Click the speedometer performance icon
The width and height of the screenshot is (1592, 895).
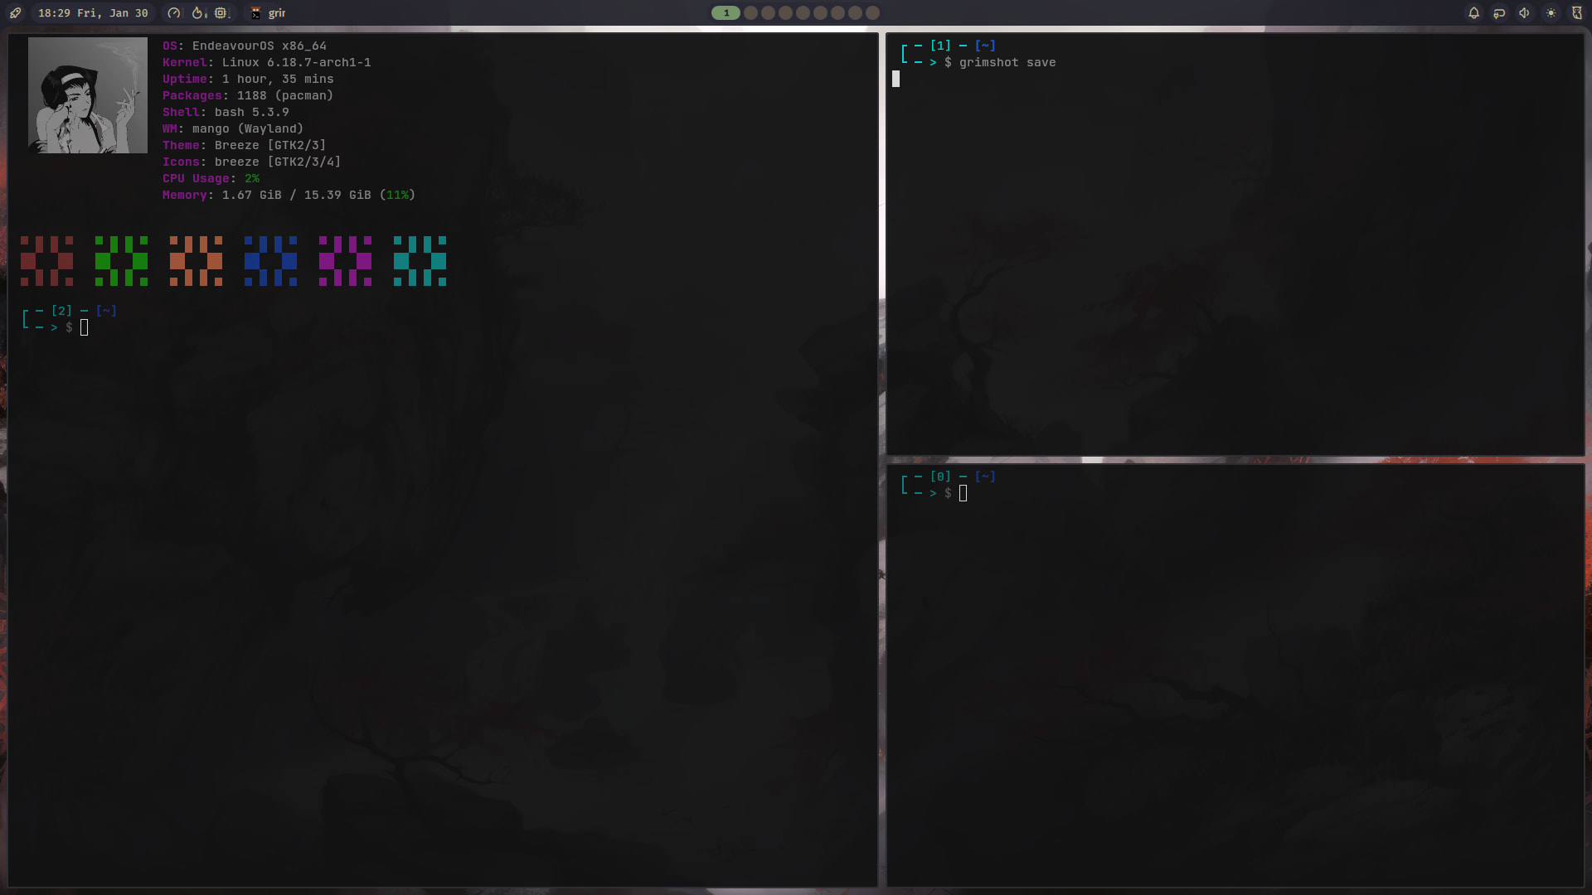pos(173,12)
